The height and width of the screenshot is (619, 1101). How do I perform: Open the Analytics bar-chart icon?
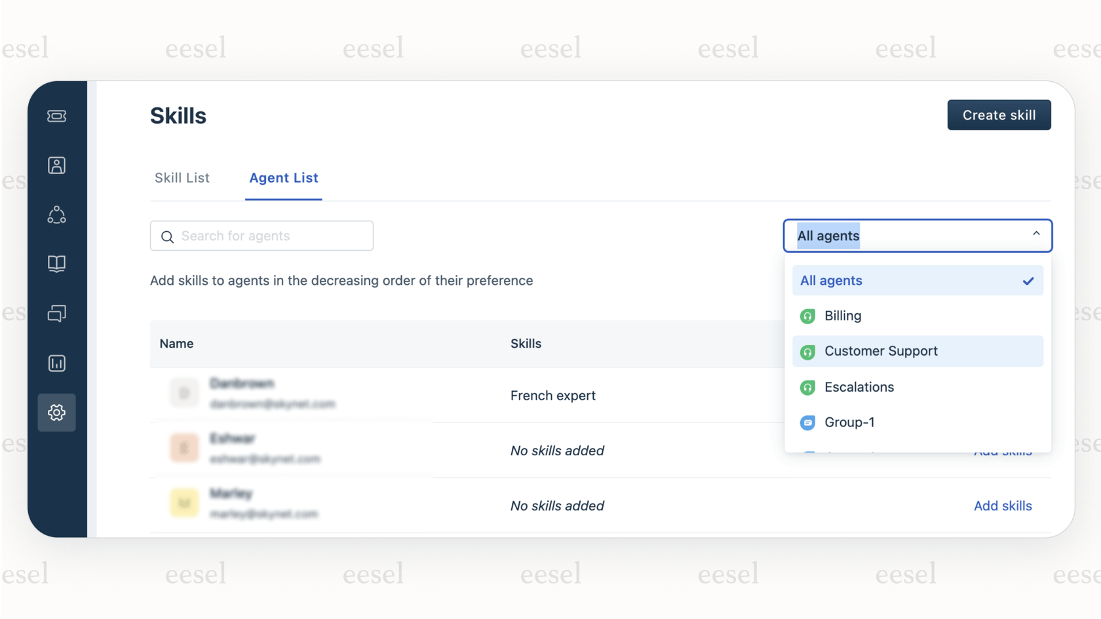[57, 363]
